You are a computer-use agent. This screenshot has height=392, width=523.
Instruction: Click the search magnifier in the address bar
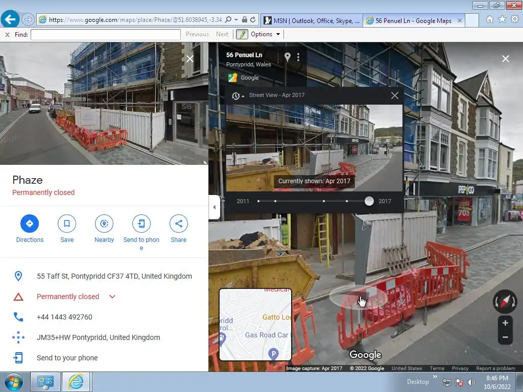[228, 20]
